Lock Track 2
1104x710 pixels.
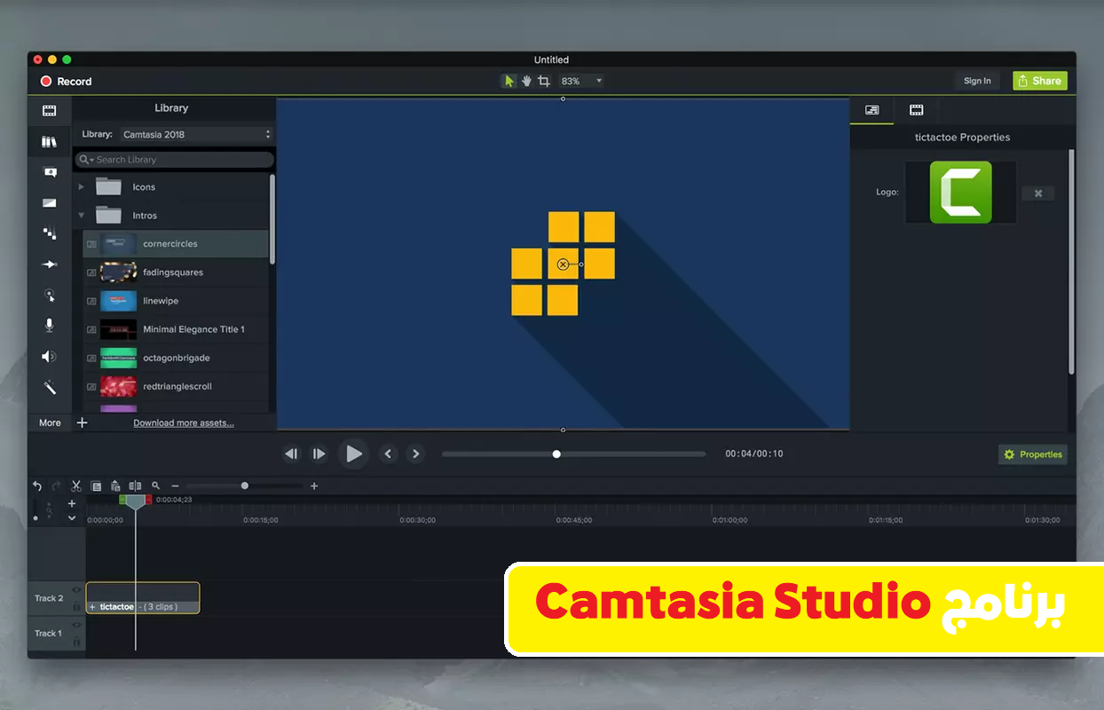pyautogui.click(x=76, y=606)
